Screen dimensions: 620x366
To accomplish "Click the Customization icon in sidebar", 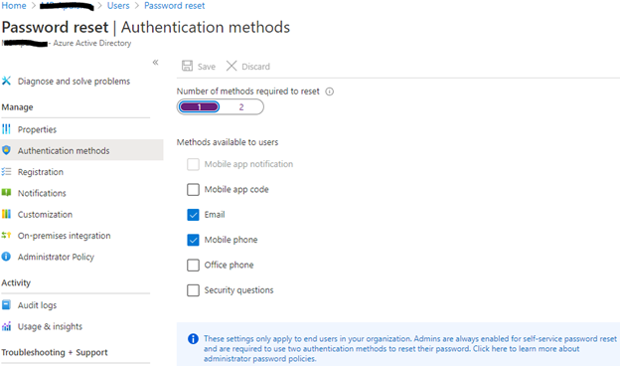I will point(6,214).
